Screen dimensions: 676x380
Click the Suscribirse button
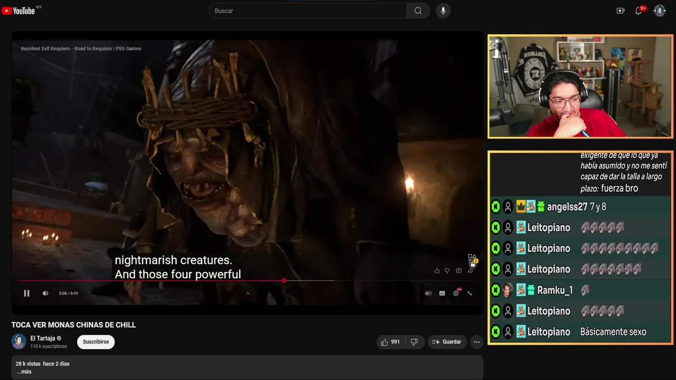click(96, 342)
